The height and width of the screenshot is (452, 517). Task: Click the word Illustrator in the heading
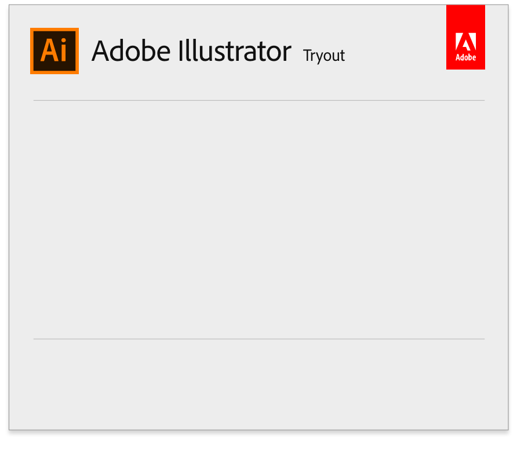pyautogui.click(x=235, y=51)
